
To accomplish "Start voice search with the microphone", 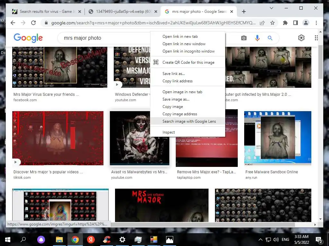I will tap(257, 38).
